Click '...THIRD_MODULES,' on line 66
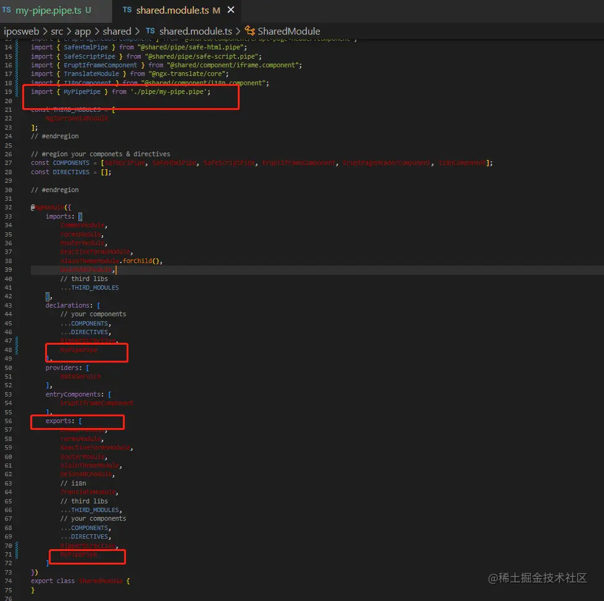This screenshot has height=601, width=604. (x=91, y=510)
